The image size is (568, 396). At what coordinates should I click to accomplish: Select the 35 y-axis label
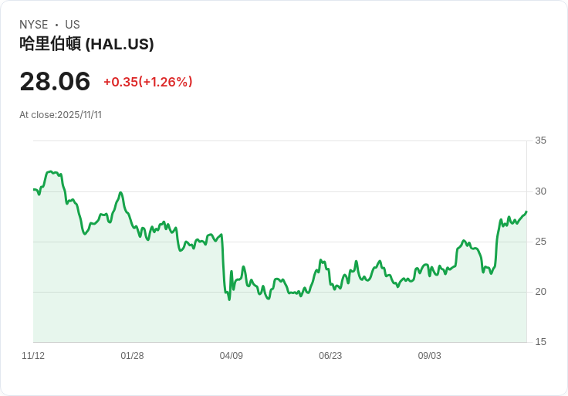[541, 140]
